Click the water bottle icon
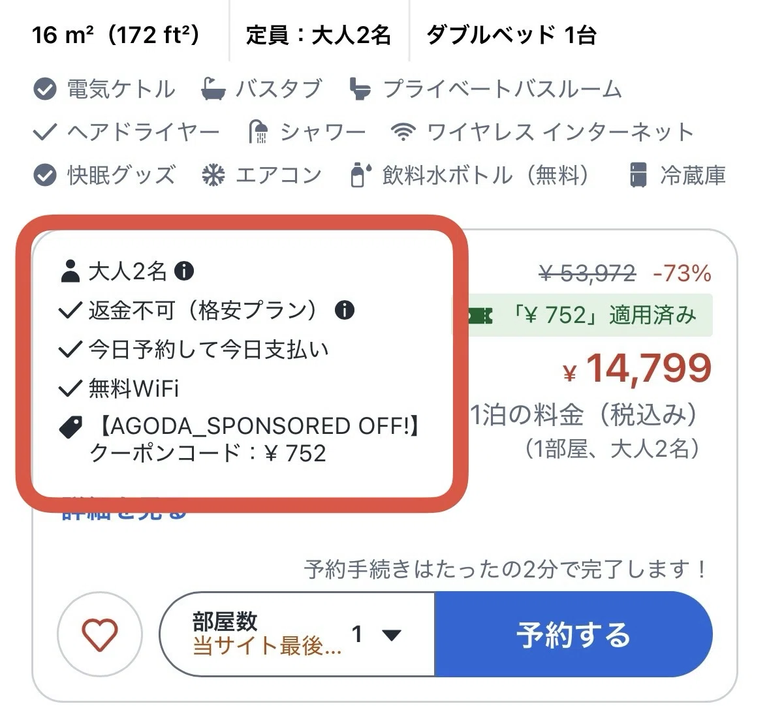This screenshot has height=706, width=769. (360, 175)
